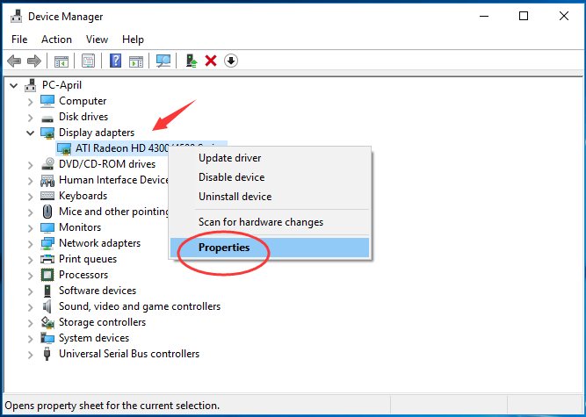The image size is (586, 417).
Task: Click the Forward arrow in the toolbar
Action: (34, 61)
